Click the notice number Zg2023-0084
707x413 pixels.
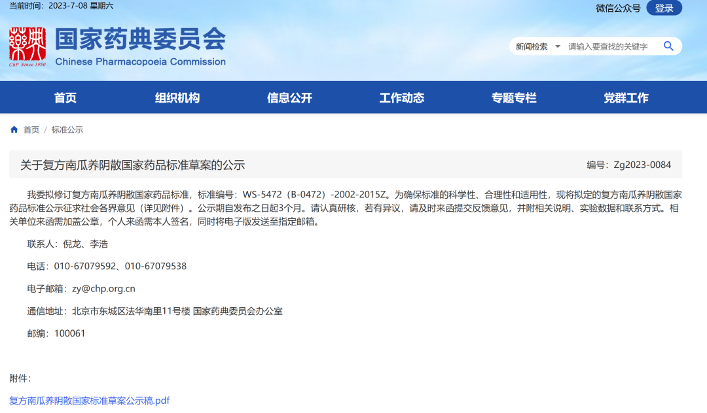pyautogui.click(x=642, y=165)
